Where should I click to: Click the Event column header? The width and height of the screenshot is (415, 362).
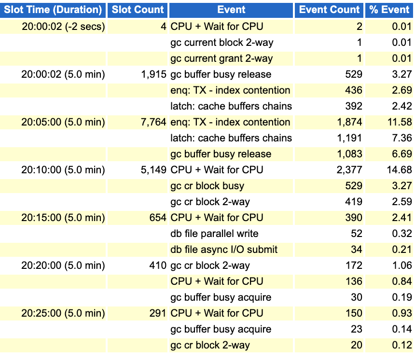[231, 10]
